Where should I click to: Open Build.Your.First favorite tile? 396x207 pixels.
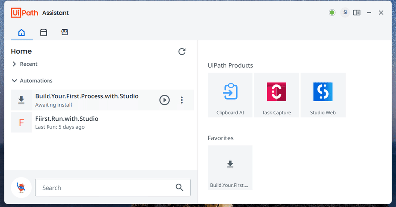230,167
